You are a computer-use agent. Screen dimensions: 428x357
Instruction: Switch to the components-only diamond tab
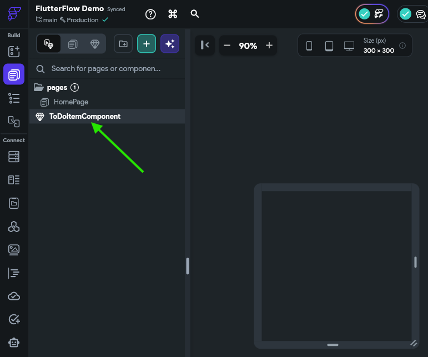tap(95, 44)
